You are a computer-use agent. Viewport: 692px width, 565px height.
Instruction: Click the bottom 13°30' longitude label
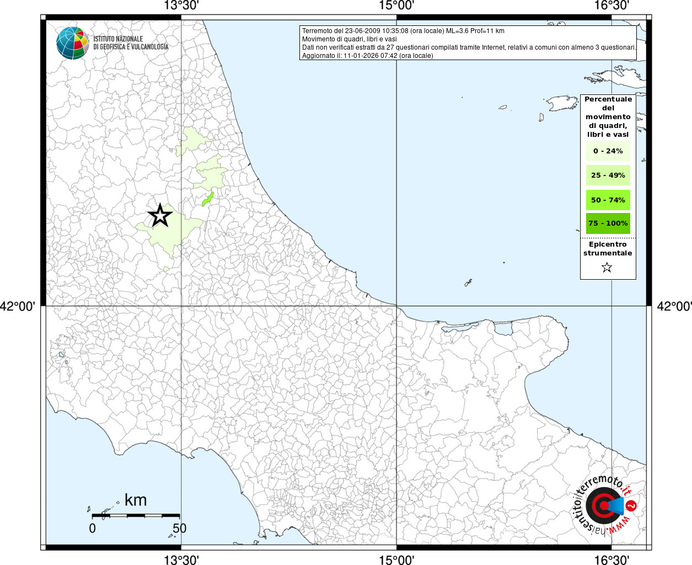pos(181,560)
